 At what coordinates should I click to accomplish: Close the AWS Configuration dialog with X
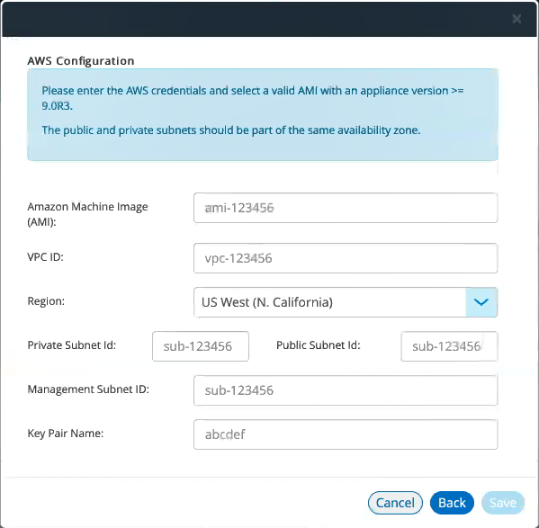[x=517, y=19]
